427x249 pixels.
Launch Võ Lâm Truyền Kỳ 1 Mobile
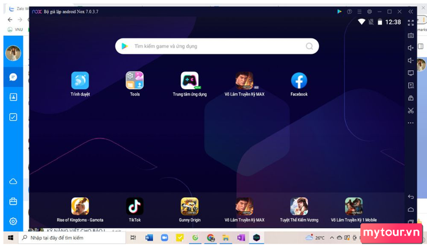pyautogui.click(x=354, y=206)
